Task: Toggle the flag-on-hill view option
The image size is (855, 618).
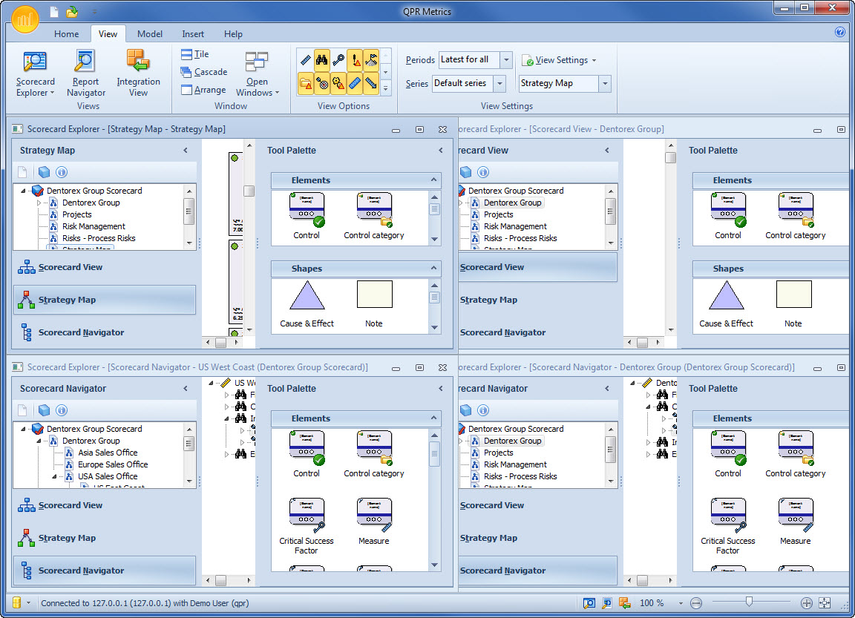Action: coord(371,59)
